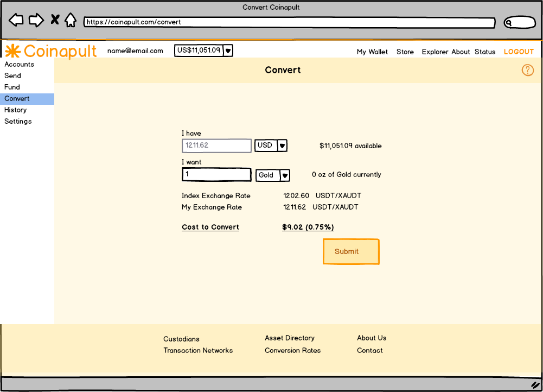Click the 'I want' amount field

216,174
